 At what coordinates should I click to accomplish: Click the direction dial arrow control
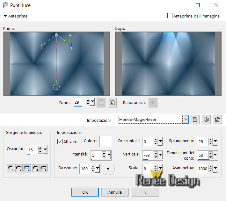(x=108, y=169)
